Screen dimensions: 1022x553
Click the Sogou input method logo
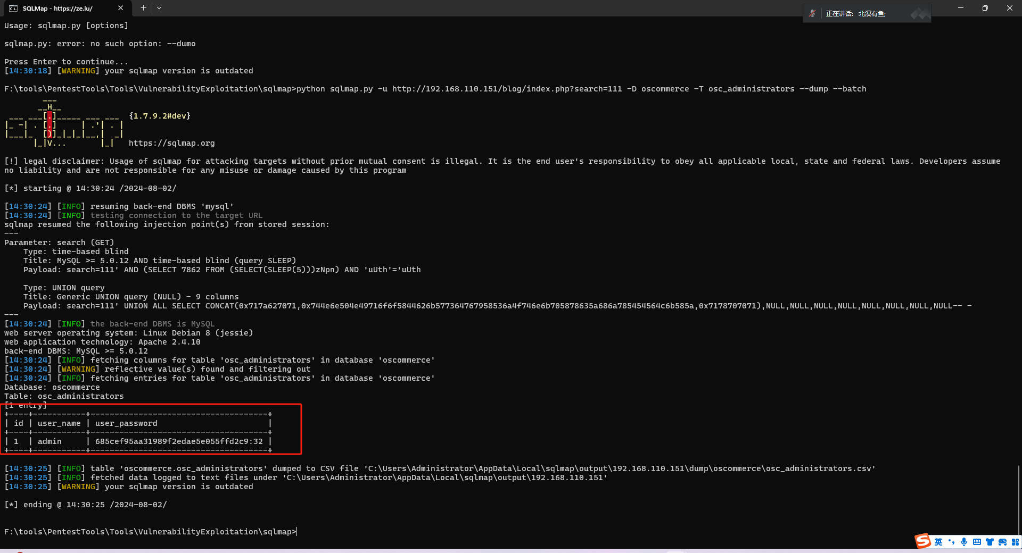point(925,541)
